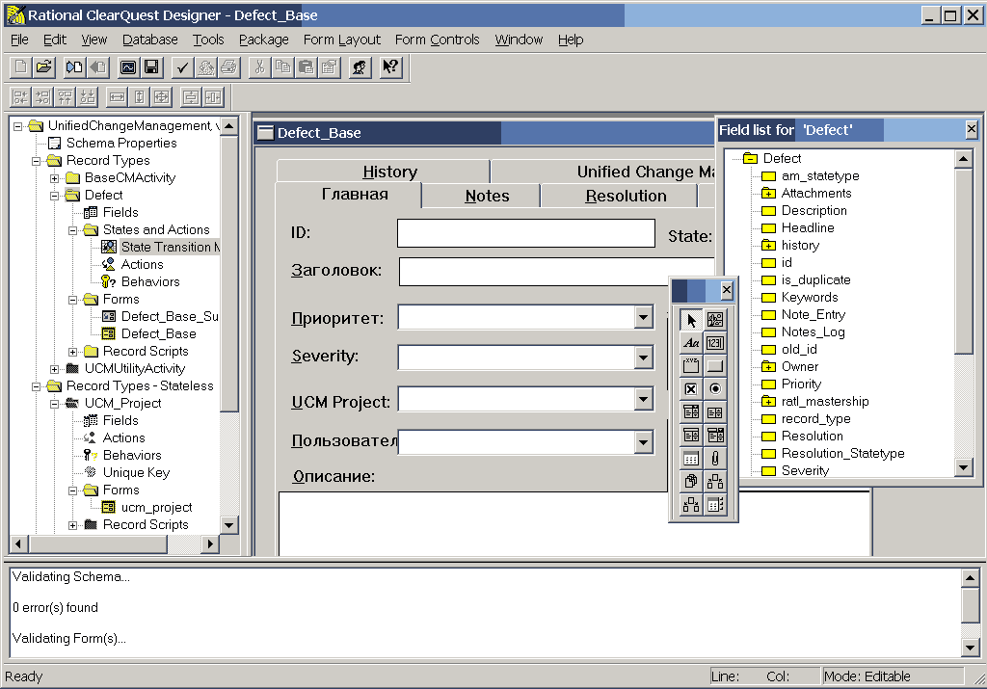
Task: Select the Static Text 'Aa' control tool
Action: (x=691, y=343)
